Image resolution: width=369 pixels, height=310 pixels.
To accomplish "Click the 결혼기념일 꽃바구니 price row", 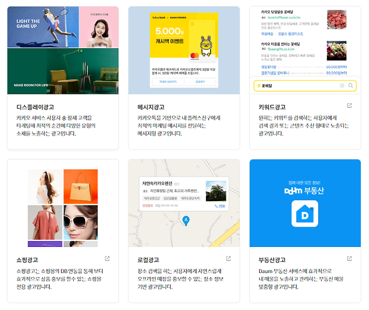I will pyautogui.click(x=304, y=73).
